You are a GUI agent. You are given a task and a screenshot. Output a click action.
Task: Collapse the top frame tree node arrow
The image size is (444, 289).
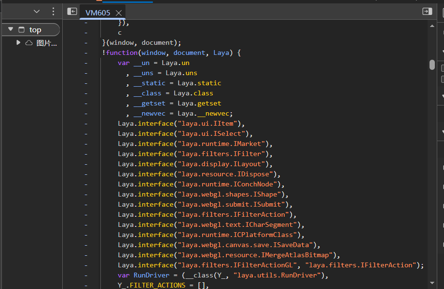[x=11, y=29]
